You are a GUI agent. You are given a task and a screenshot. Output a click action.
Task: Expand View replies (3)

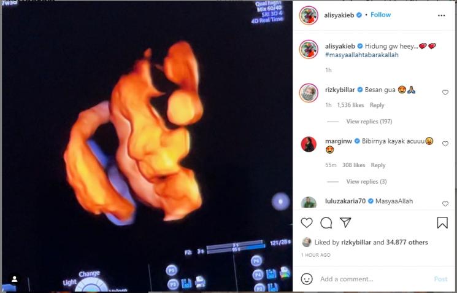(366, 182)
